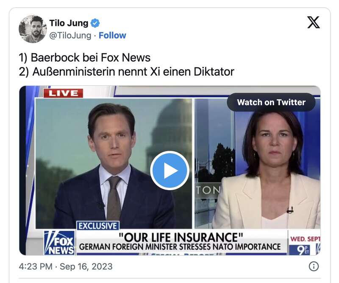Image resolution: width=339 pixels, height=283 pixels.
Task: Open the tweet info circle icon
Action: tap(314, 266)
